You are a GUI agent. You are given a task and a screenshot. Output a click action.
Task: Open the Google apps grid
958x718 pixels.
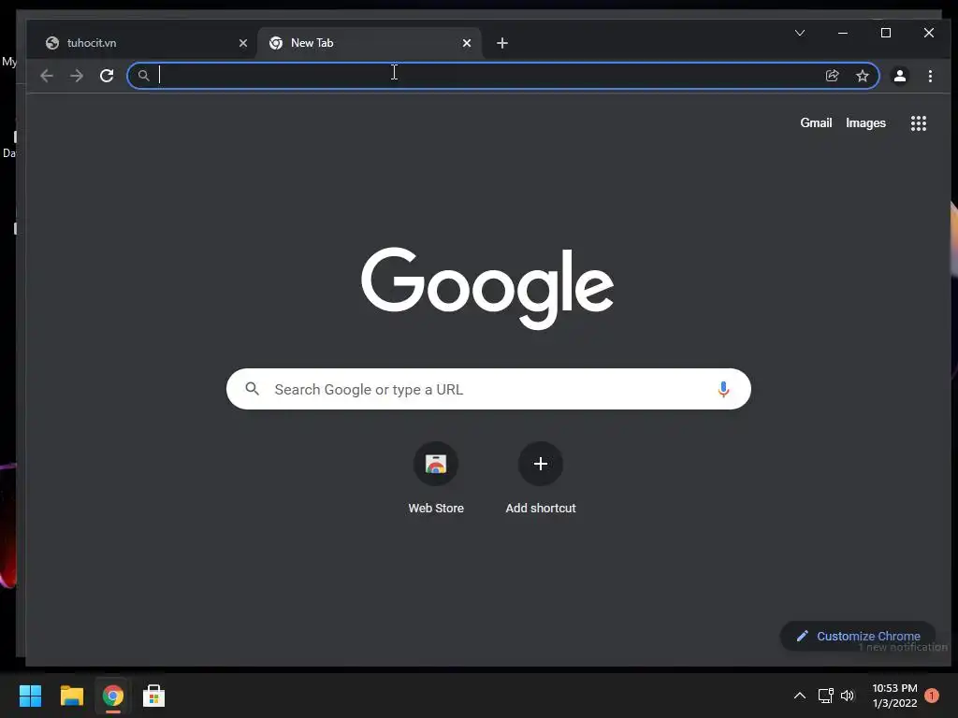[919, 123]
